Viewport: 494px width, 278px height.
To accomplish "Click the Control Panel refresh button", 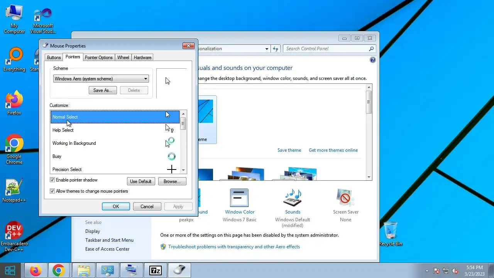I will pyautogui.click(x=275, y=49).
